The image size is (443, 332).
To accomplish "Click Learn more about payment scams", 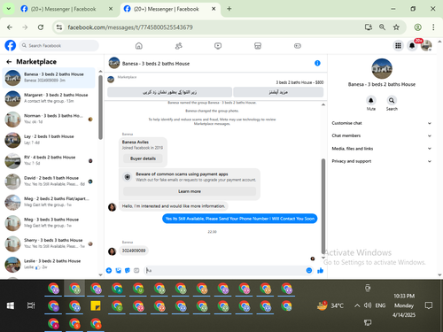I will coord(190,191).
